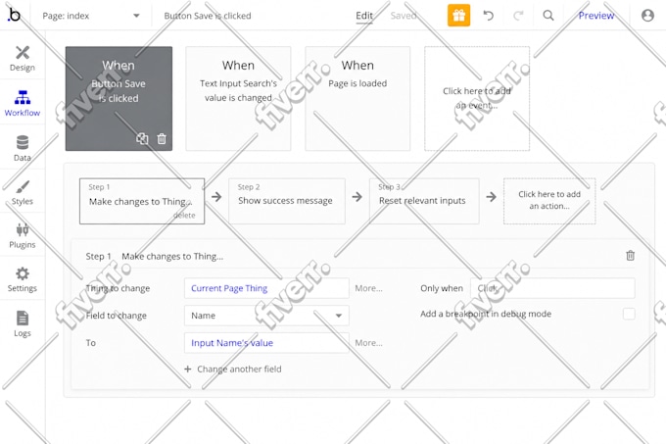The height and width of the screenshot is (444, 666).
Task: Open the user account icon
Action: [647, 16]
